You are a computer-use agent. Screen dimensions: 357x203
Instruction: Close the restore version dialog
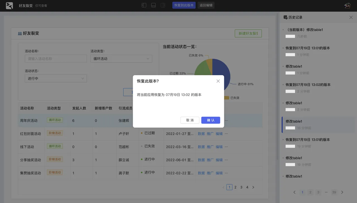point(218,81)
